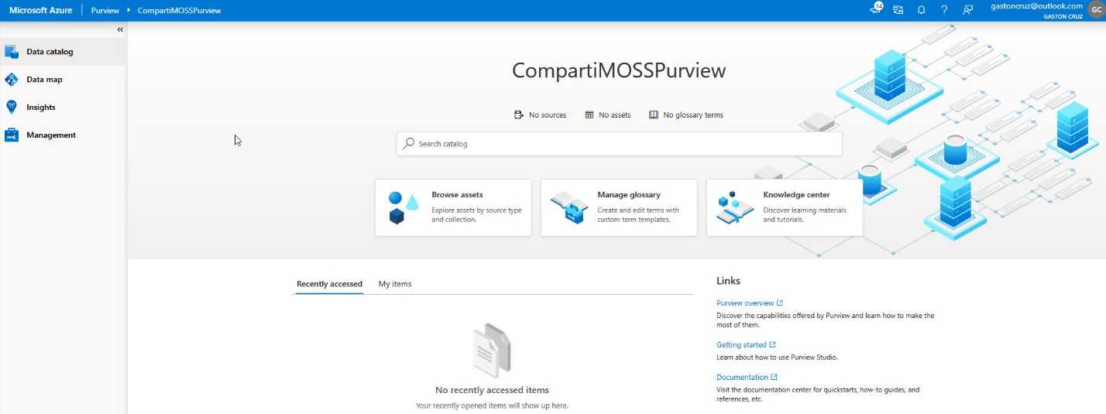Collapse the left navigation pane

coord(120,29)
